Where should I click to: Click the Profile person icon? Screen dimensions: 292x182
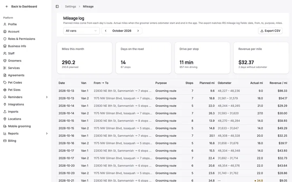click(x=5, y=24)
